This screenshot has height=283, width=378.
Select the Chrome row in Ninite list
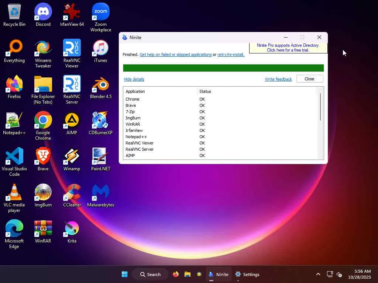click(220, 99)
